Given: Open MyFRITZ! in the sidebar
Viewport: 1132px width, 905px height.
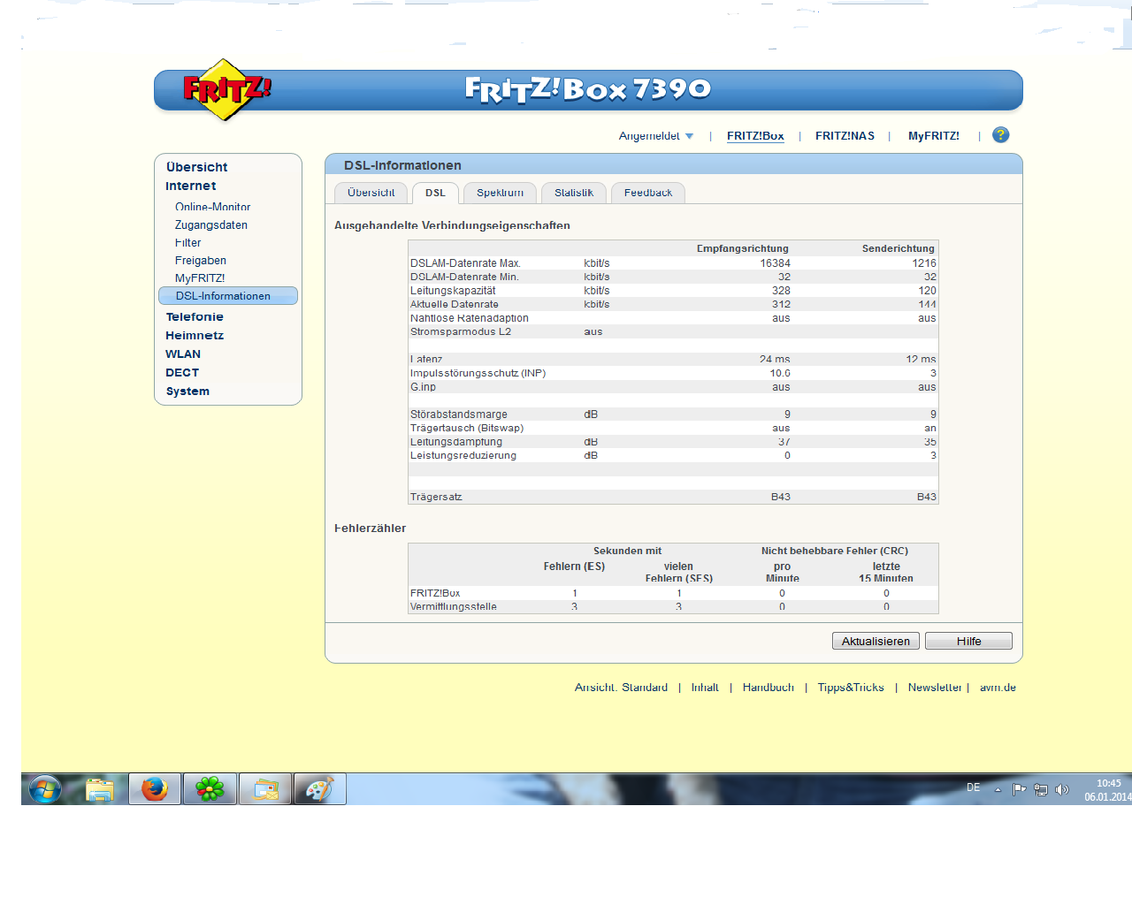Looking at the screenshot, I should click(x=199, y=278).
